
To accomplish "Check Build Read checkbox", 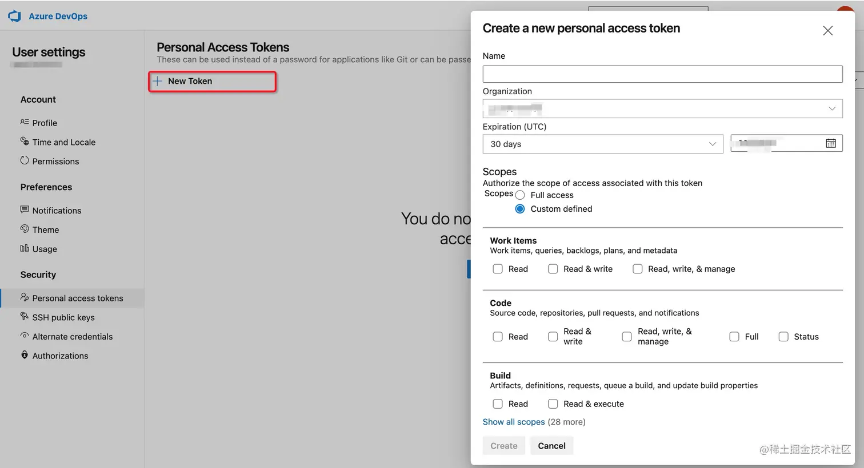I will 498,404.
